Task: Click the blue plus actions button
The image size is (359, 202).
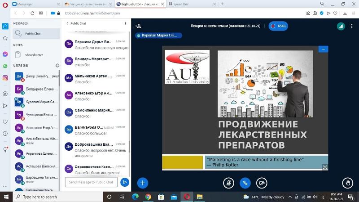Action: point(143,183)
